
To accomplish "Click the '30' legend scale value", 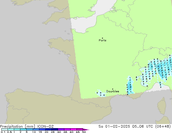I will pyautogui.click(x=59, y=132).
